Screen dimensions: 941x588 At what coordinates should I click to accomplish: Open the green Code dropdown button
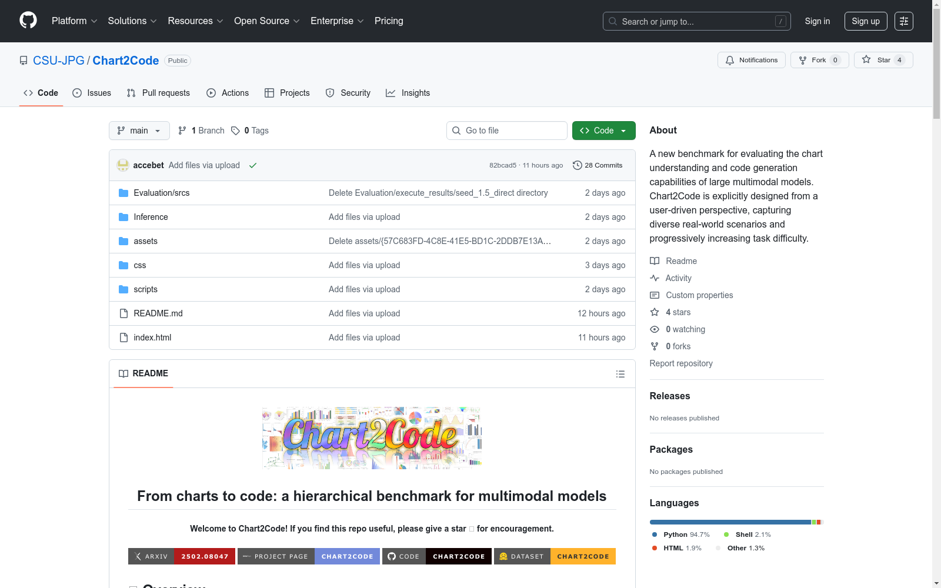point(604,131)
